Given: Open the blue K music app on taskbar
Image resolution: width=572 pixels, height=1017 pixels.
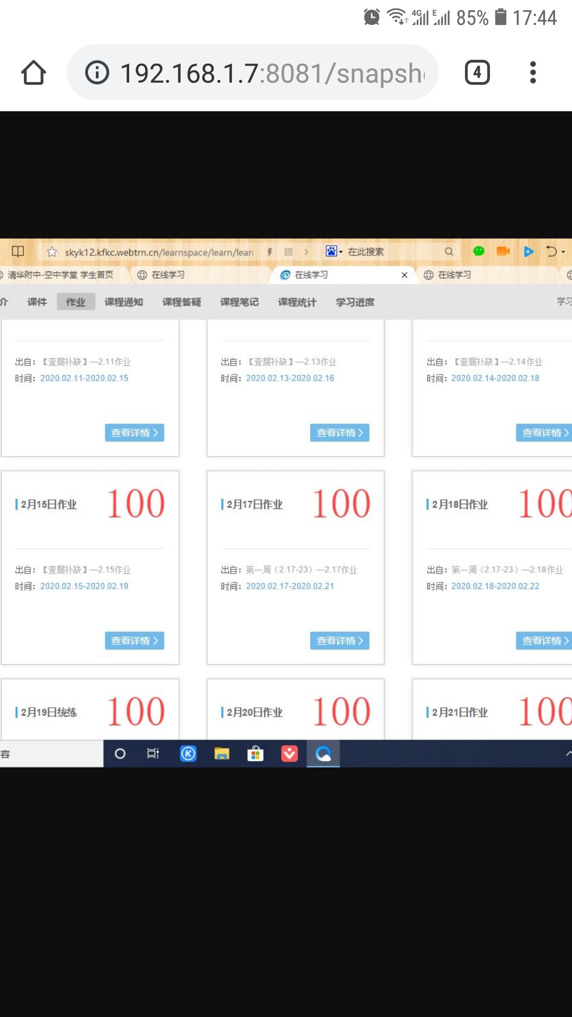Looking at the screenshot, I should pyautogui.click(x=188, y=753).
